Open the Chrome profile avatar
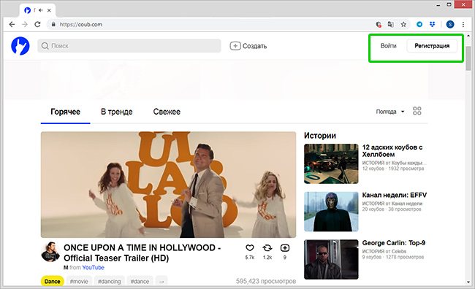475x289 pixels. [x=450, y=25]
